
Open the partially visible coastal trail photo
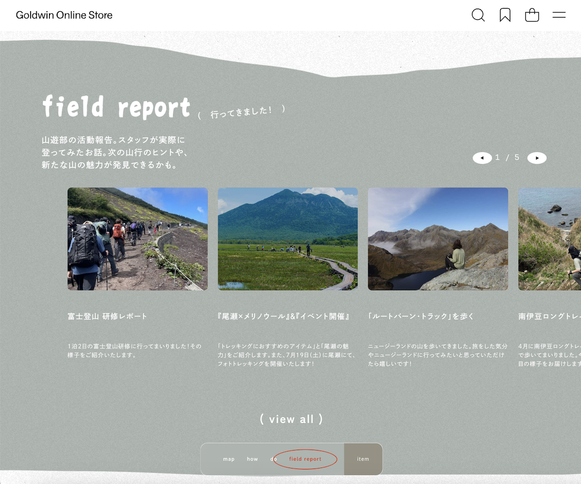point(550,239)
